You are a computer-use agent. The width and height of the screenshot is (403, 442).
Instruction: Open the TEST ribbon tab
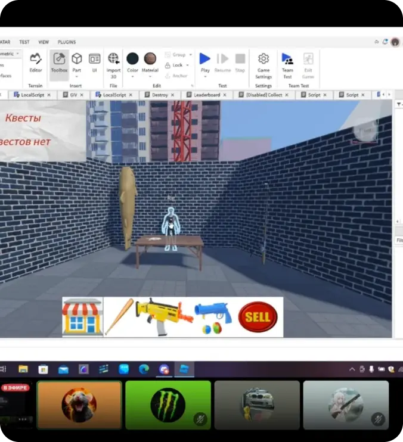pos(24,42)
